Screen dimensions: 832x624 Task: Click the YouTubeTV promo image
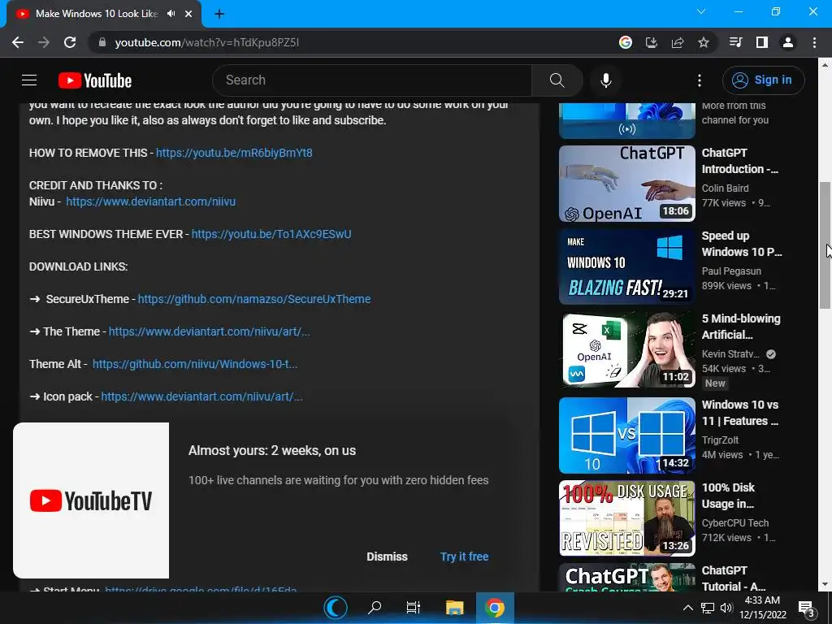[x=91, y=500]
